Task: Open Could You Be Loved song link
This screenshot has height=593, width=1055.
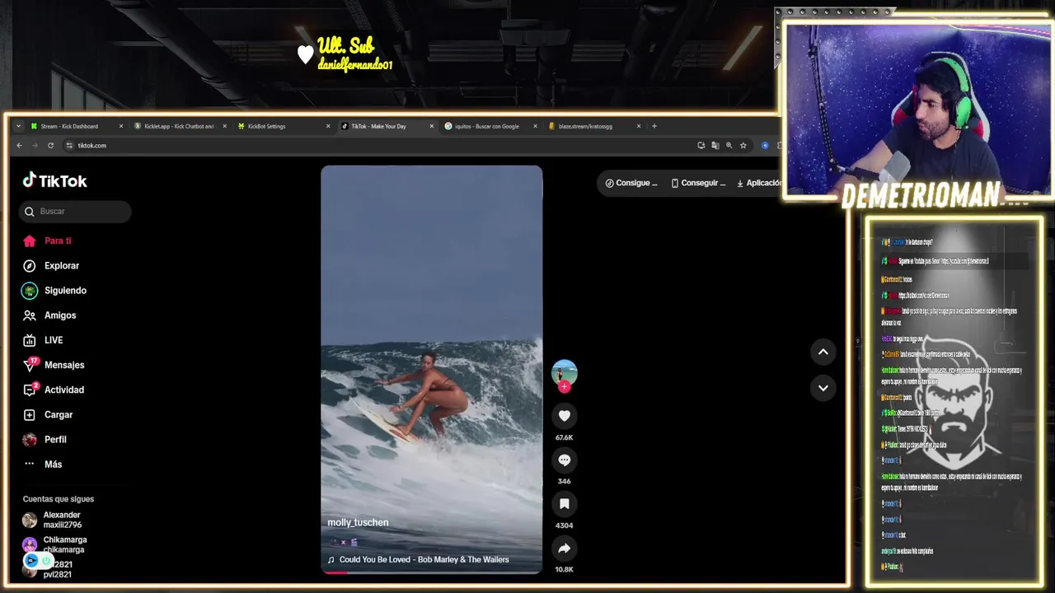Action: coord(424,560)
